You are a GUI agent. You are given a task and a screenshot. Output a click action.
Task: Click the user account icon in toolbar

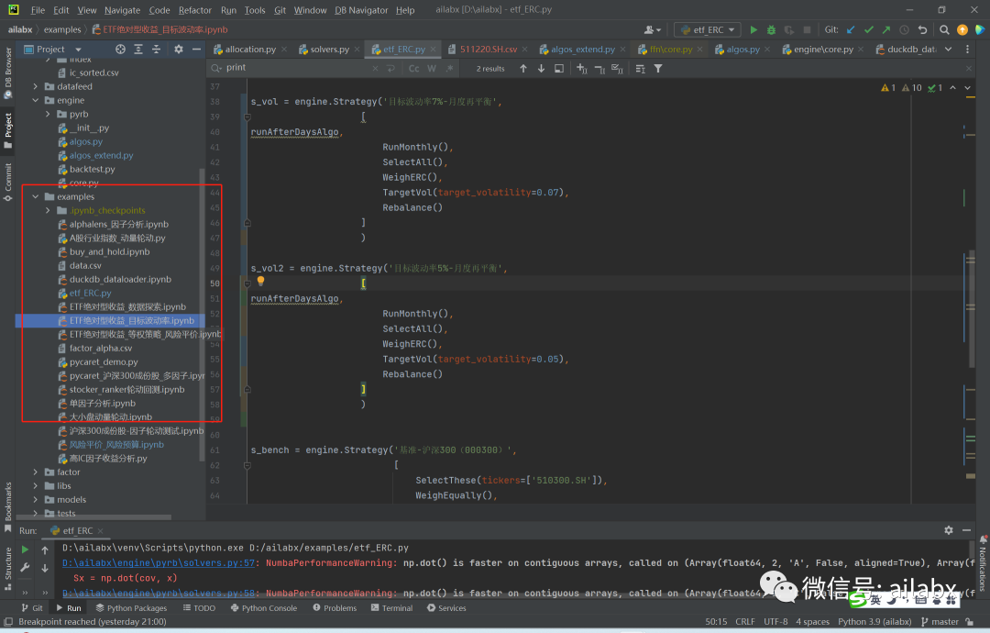[x=652, y=29]
